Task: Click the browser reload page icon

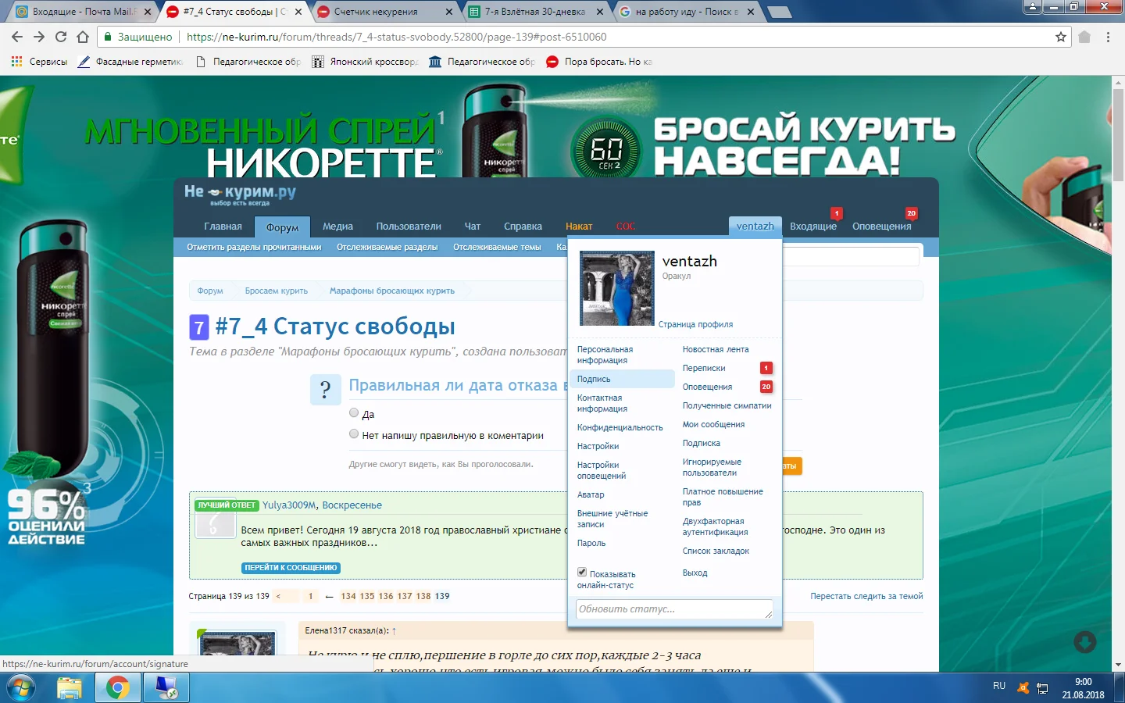Action: click(x=61, y=37)
